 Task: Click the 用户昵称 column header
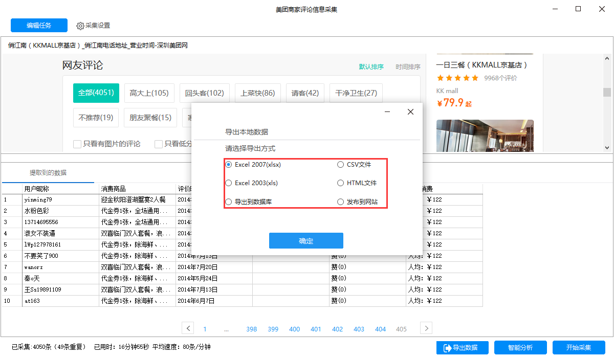pyautogui.click(x=61, y=189)
